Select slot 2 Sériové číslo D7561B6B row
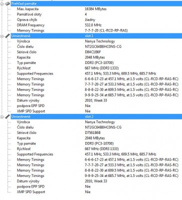The width and height of the screenshot is (182, 200). pyautogui.click(x=96, y=133)
